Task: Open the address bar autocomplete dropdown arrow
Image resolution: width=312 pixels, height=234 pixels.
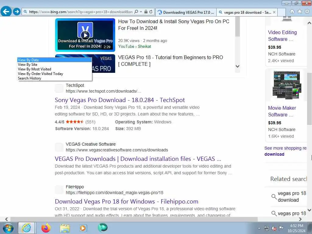Action: 141,12
